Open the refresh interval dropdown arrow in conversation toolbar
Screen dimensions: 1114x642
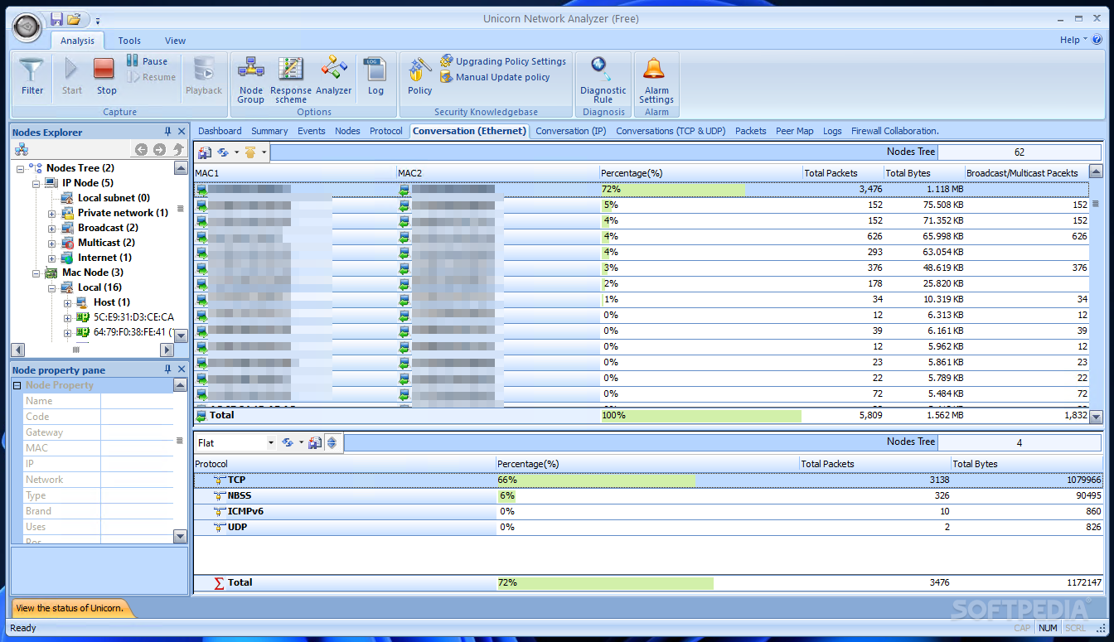[236, 152]
